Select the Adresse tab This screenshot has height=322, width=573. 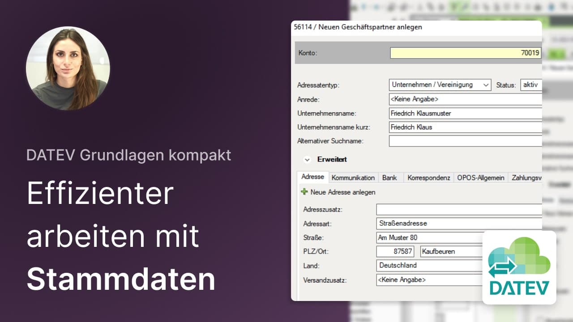click(x=312, y=177)
